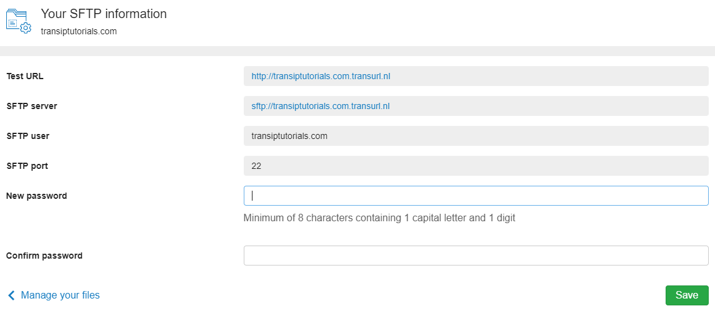
Task: Click the 'New password' label
Action: tap(36, 196)
